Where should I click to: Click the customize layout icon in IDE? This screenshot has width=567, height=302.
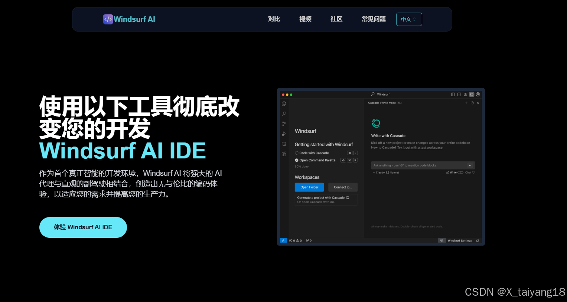point(466,95)
